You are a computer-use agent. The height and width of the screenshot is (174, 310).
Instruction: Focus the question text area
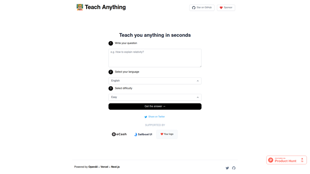[155, 58]
